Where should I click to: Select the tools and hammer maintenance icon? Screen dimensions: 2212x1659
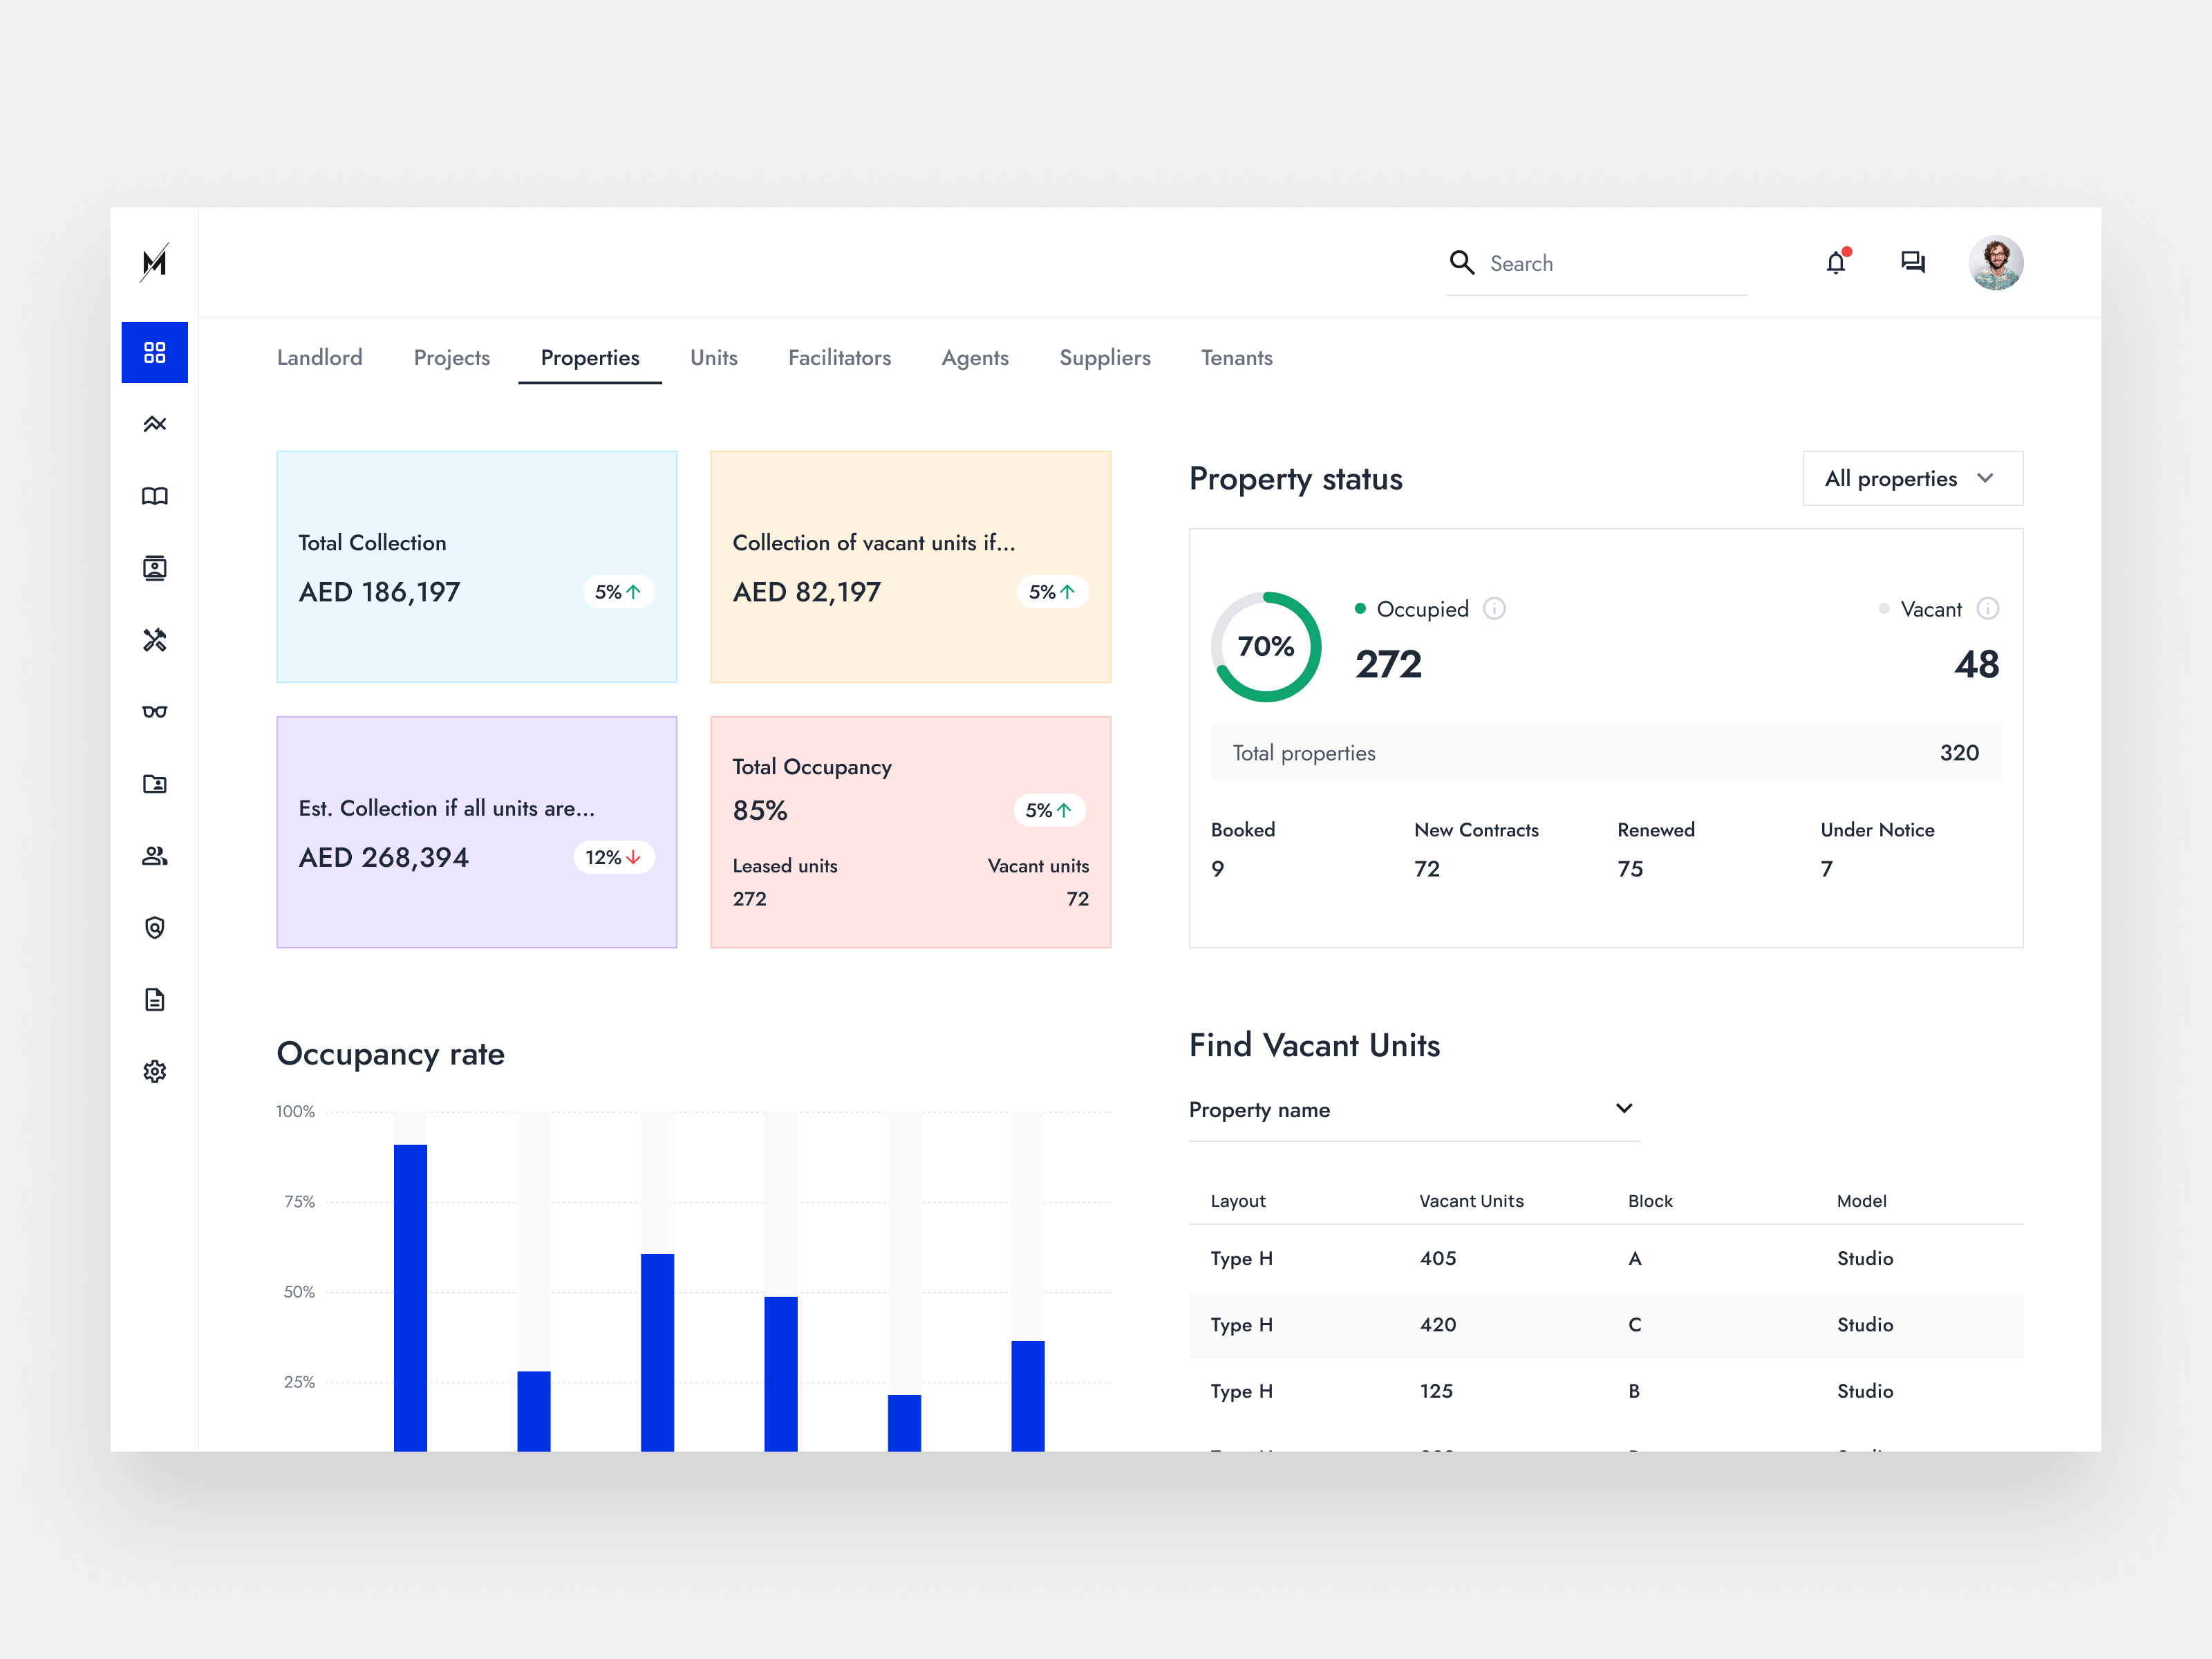(154, 640)
